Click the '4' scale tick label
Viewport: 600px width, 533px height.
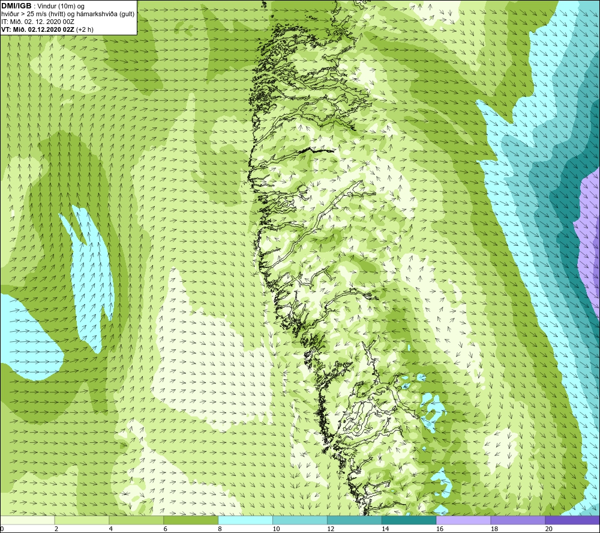tap(111, 529)
